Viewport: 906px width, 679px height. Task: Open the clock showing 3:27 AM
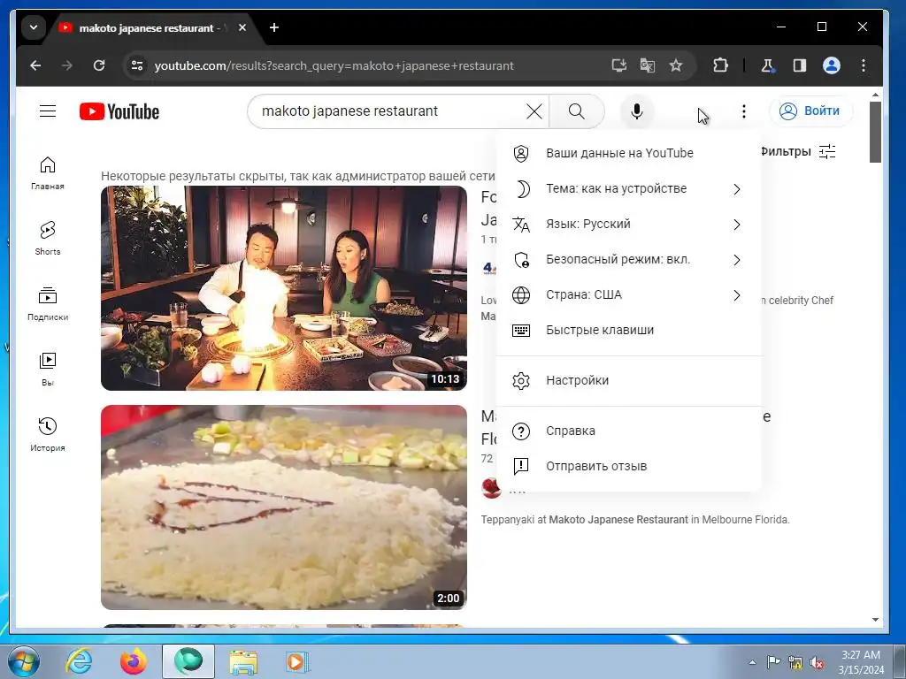[861, 661]
